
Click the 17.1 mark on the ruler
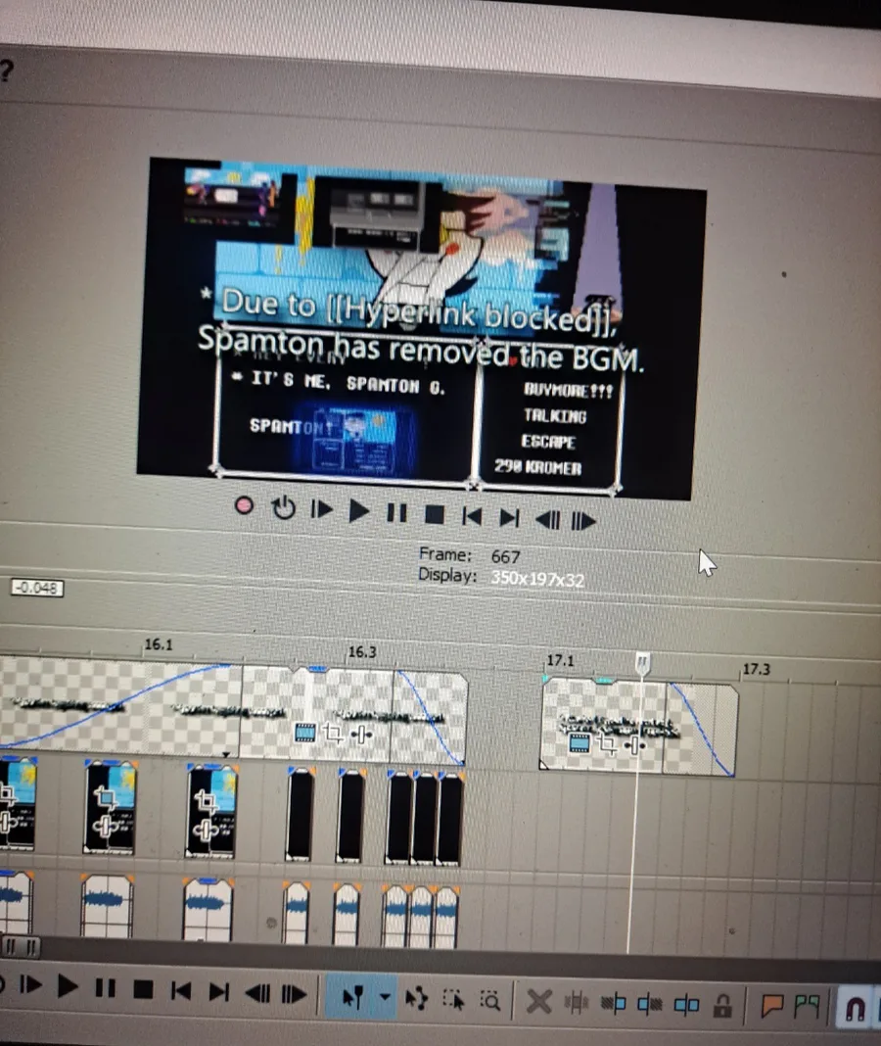pyautogui.click(x=560, y=660)
